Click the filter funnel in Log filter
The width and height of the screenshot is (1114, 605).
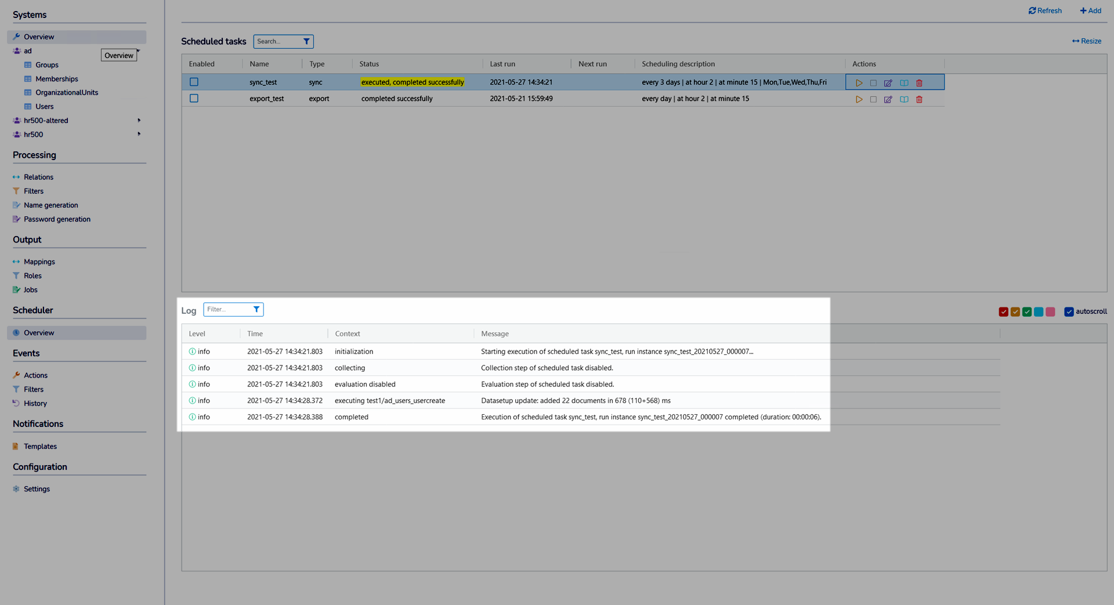click(256, 310)
